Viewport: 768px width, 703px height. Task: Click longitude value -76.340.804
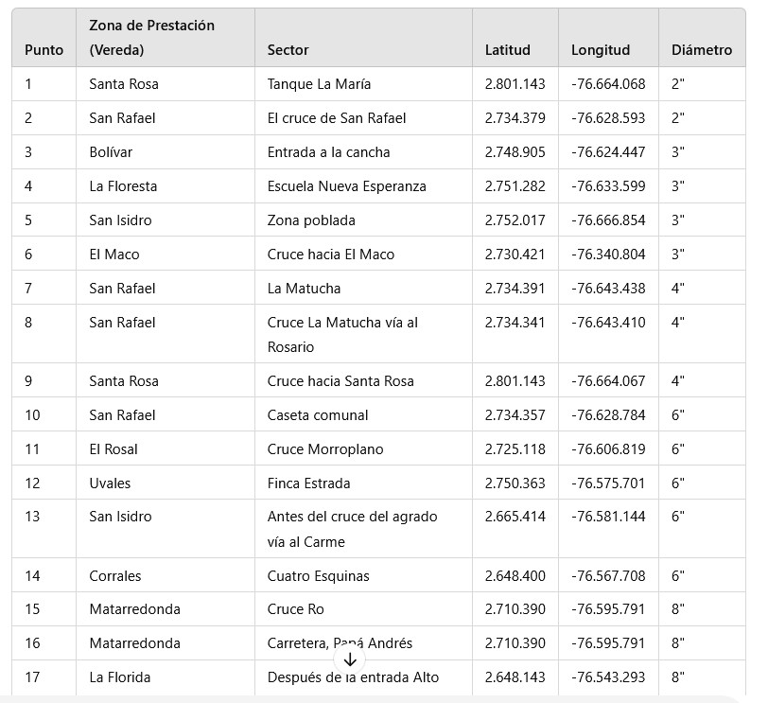point(608,255)
